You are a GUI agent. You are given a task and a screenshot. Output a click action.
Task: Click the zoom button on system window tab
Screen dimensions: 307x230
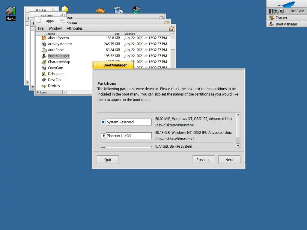[x=62, y=15]
